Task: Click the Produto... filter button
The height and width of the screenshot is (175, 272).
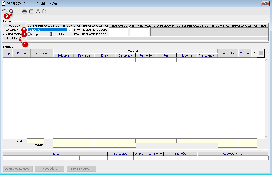Action: tap(14, 38)
